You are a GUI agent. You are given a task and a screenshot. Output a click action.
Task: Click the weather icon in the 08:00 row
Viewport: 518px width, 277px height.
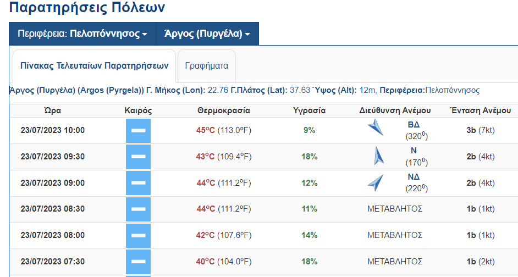tap(138, 235)
